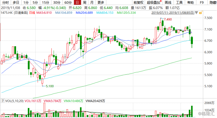
Task: Open the 60分 interval tab
Action: point(68,2)
